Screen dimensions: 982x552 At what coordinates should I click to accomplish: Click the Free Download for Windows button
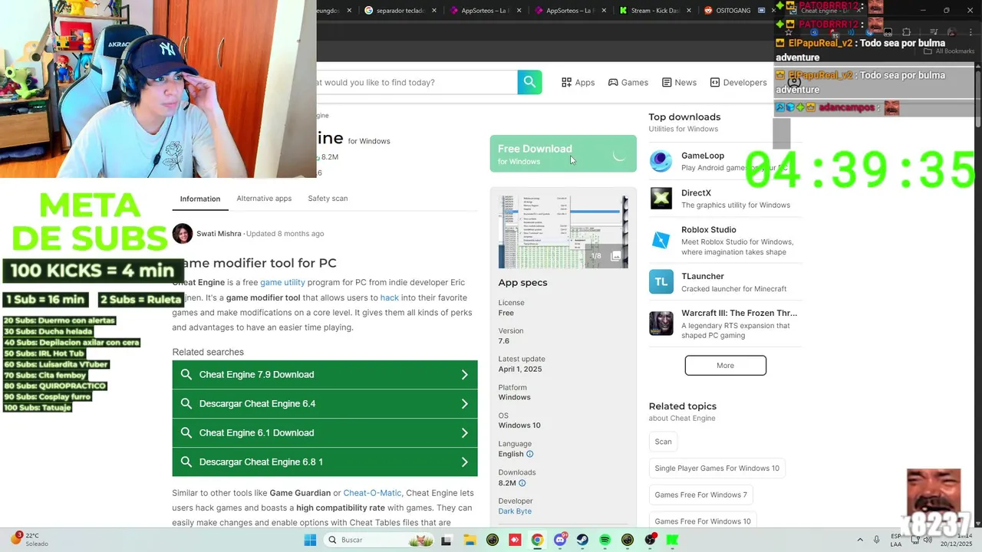coord(563,154)
